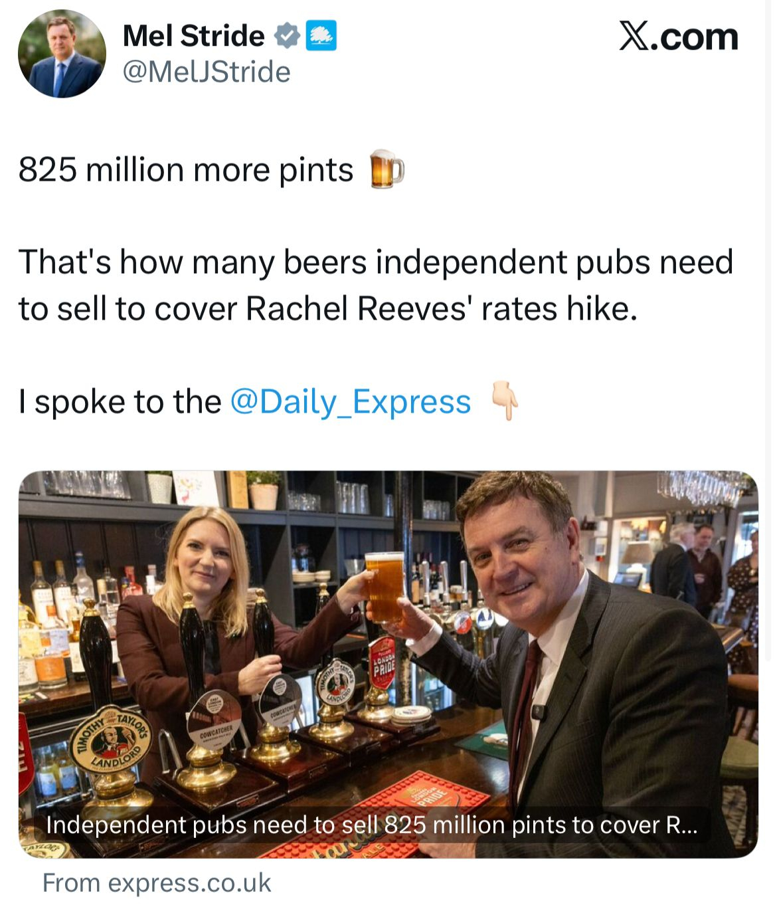Click the raised pint glass in photo
777x923 pixels.
click(384, 586)
